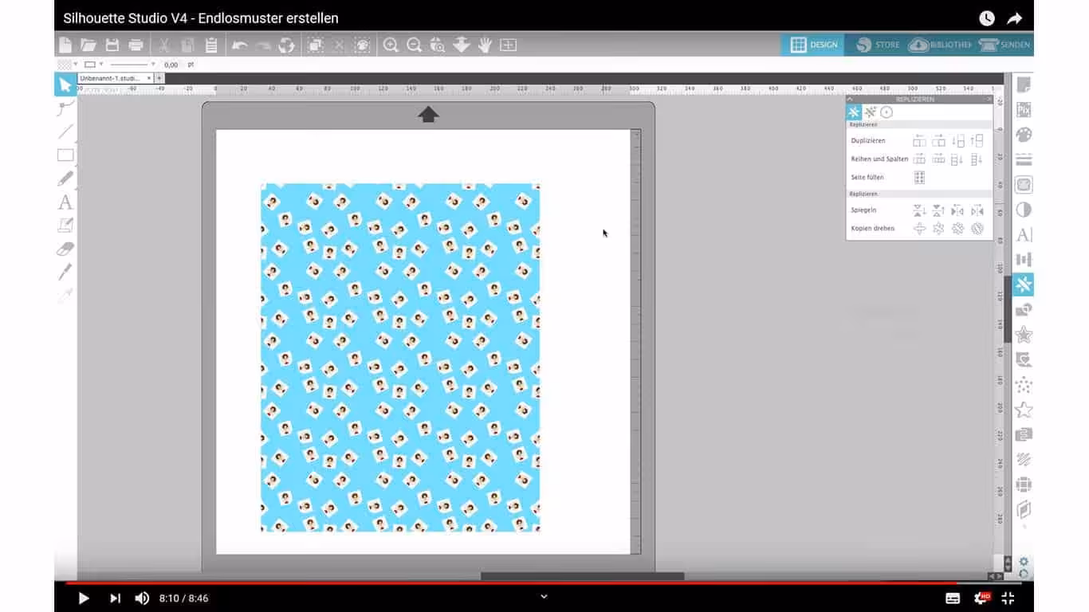Open the fill pattern dropdown arrow
This screenshot has width=1089, height=612.
76,65
